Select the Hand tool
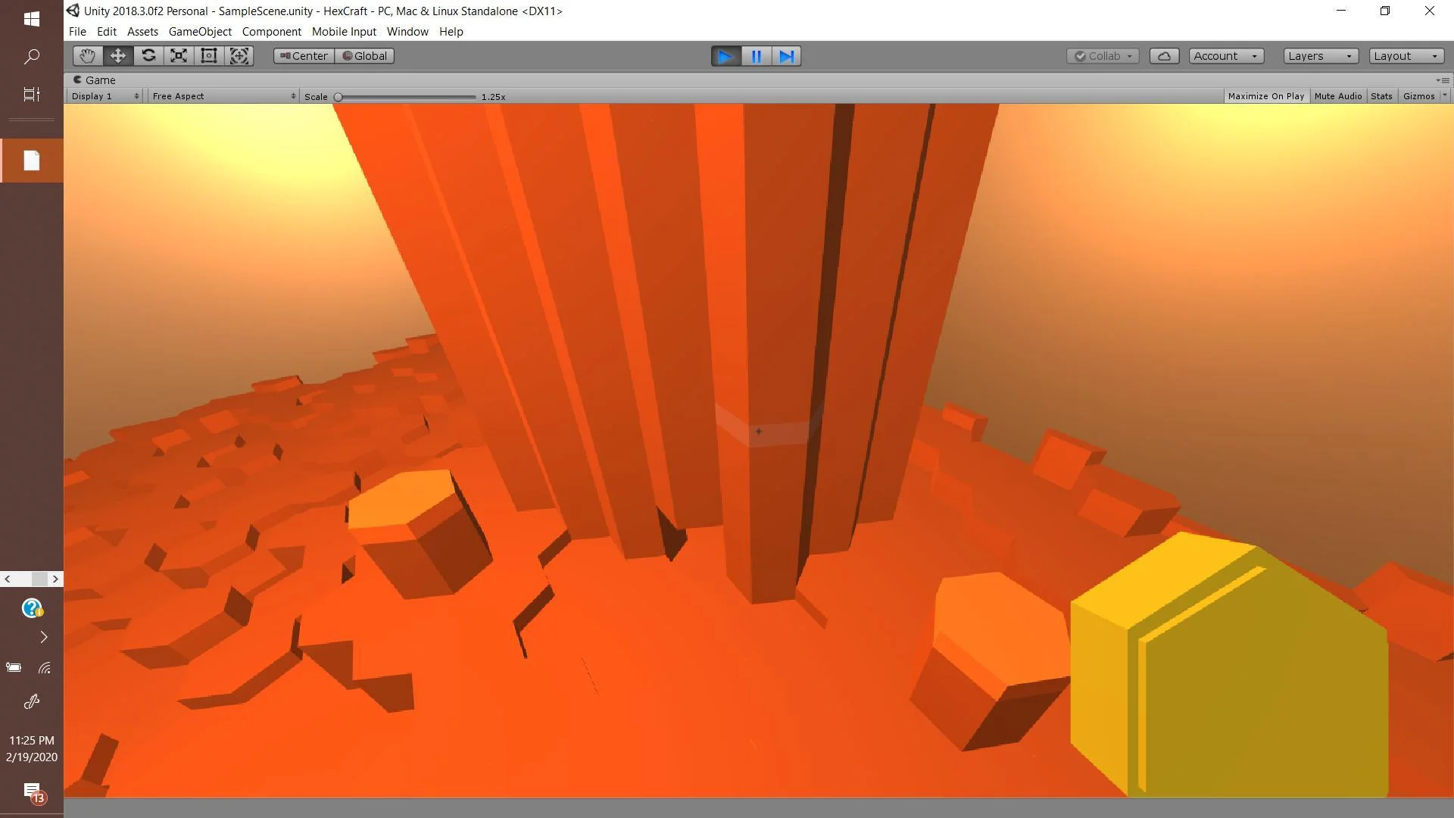Viewport: 1454px width, 818px height. (x=88, y=56)
